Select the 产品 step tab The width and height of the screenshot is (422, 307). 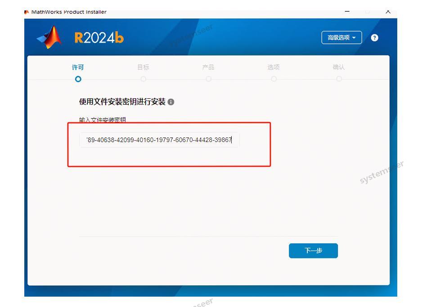tap(208, 67)
